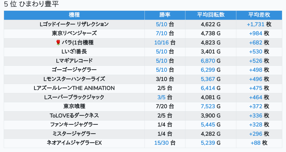Viewport: 286px width, 152px height.
Task: Open the 5/10 win rate for Lゴッドイーター
Action: tap(161, 24)
